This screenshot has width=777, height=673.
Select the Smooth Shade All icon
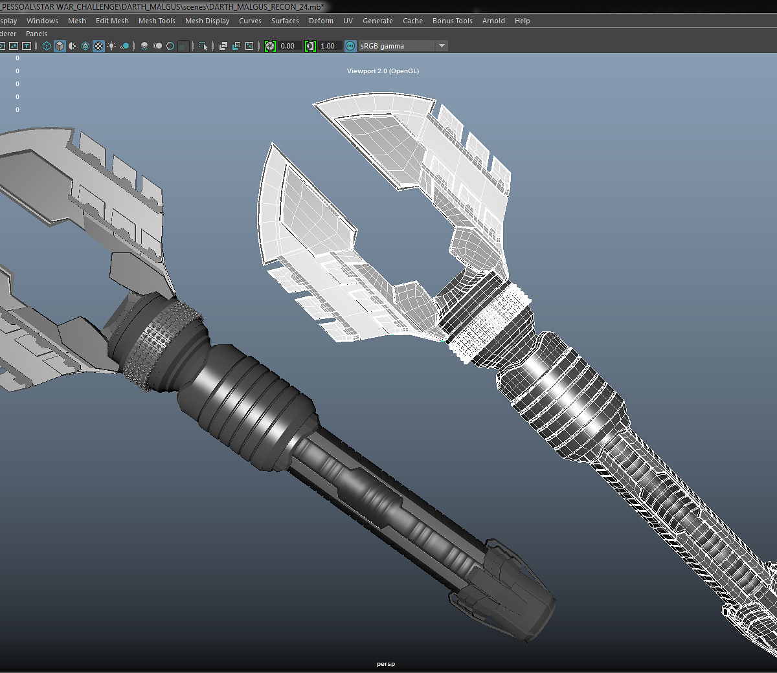60,46
